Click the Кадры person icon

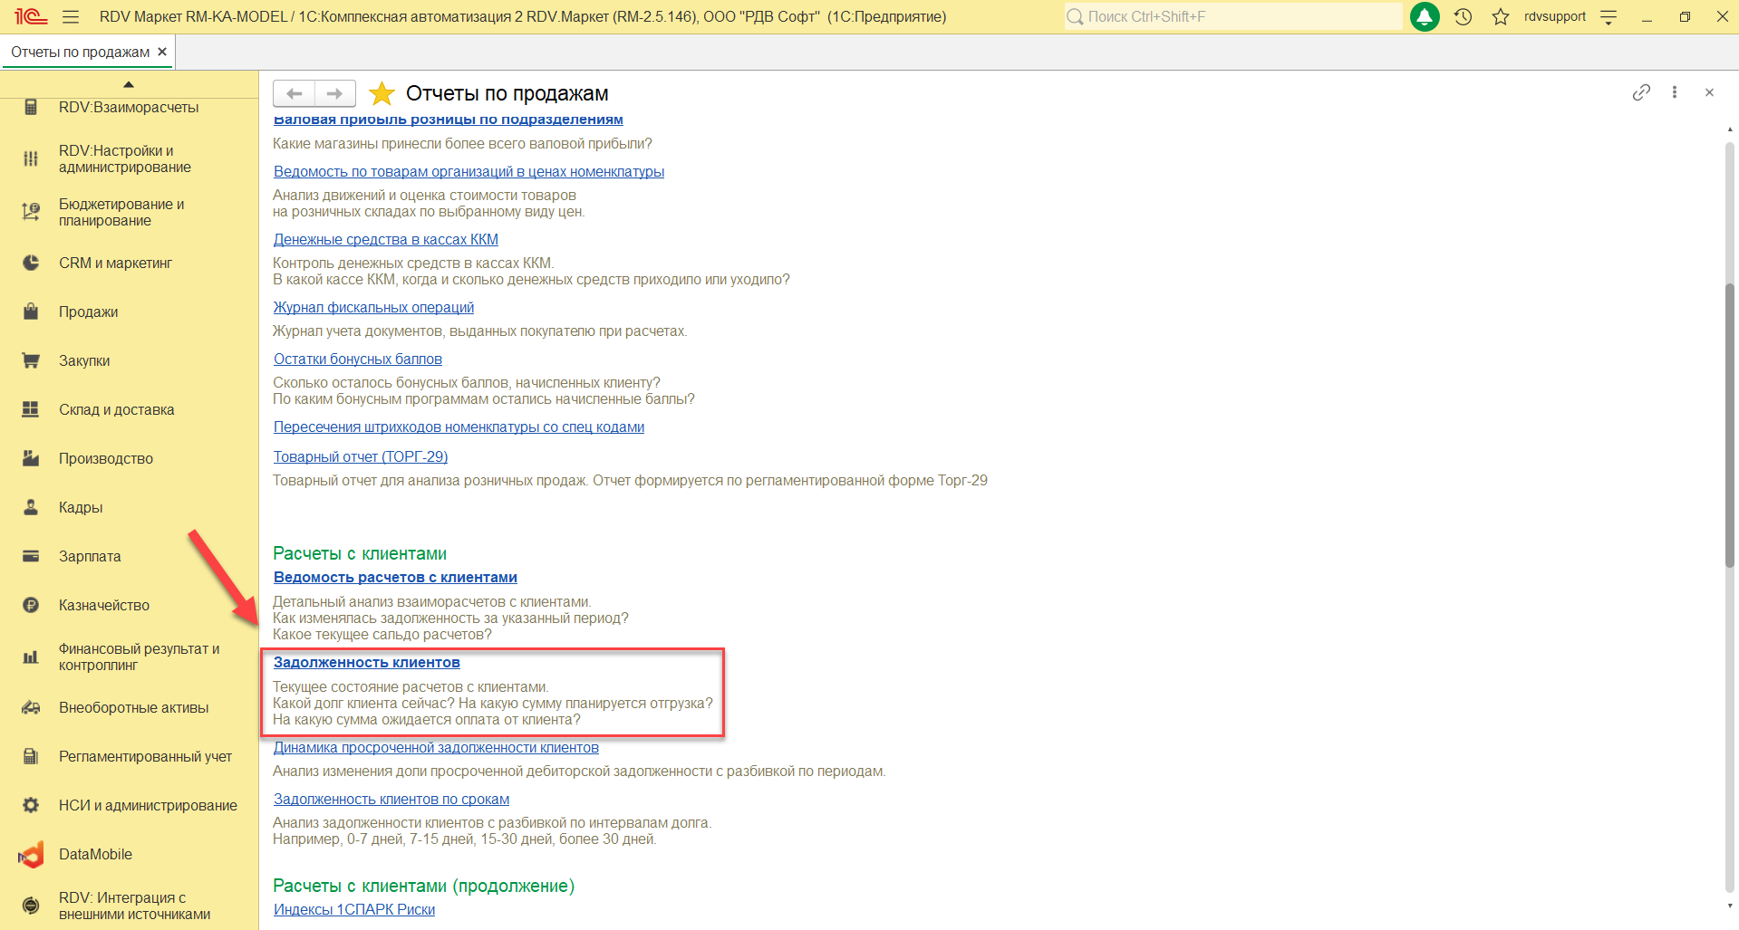pyautogui.click(x=31, y=507)
